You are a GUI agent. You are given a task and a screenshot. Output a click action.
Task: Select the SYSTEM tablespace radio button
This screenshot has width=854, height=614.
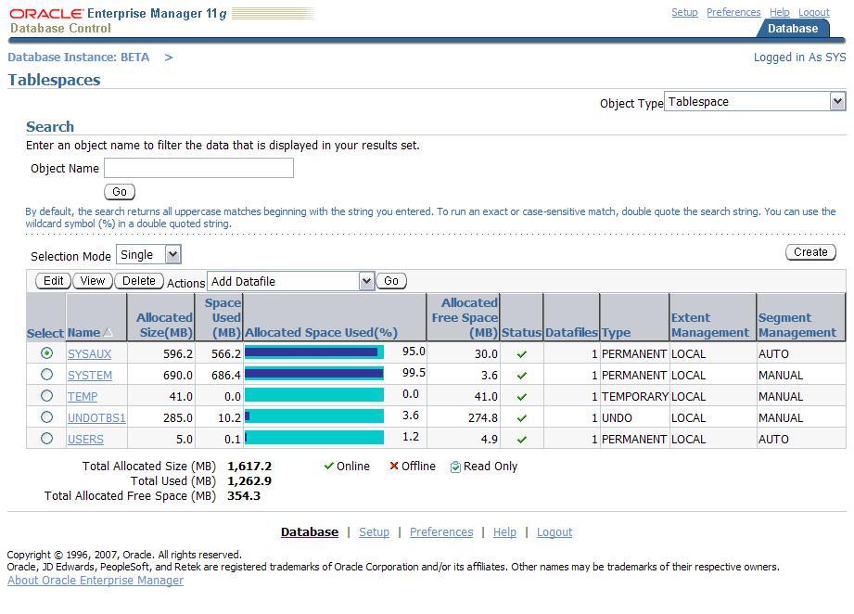tap(46, 375)
